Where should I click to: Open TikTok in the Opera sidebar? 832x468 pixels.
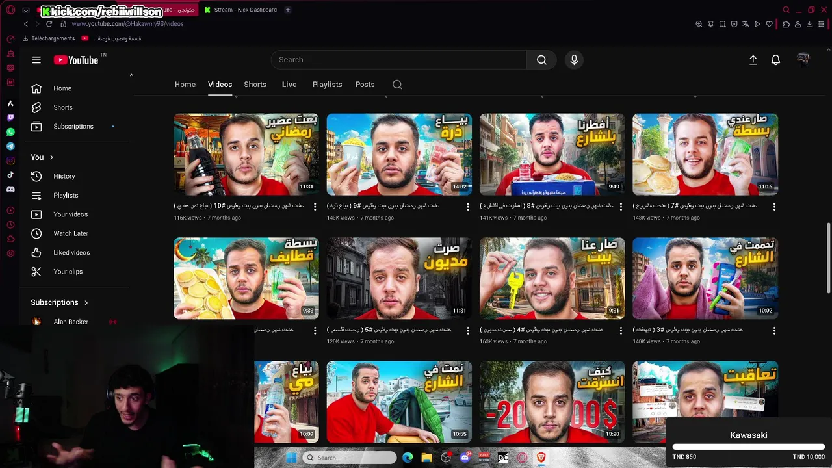pos(10,175)
